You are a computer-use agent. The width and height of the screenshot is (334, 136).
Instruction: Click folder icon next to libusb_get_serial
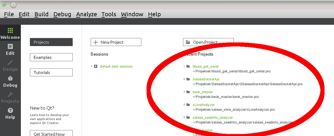[188, 66]
